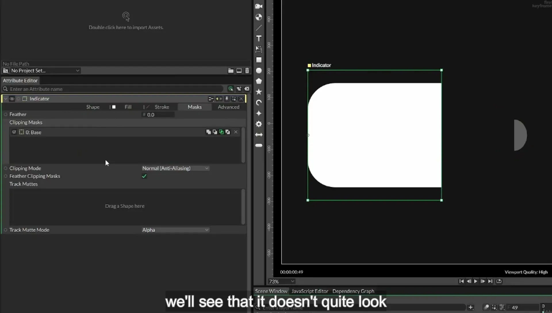Viewport: 552px width, 313px height.
Task: Select the Text tool in toolbar
Action: 259,39
